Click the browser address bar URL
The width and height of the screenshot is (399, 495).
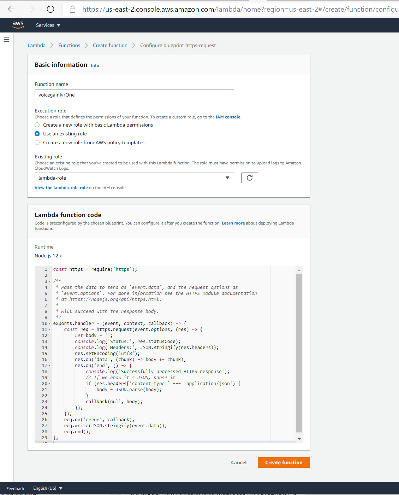coord(240,9)
